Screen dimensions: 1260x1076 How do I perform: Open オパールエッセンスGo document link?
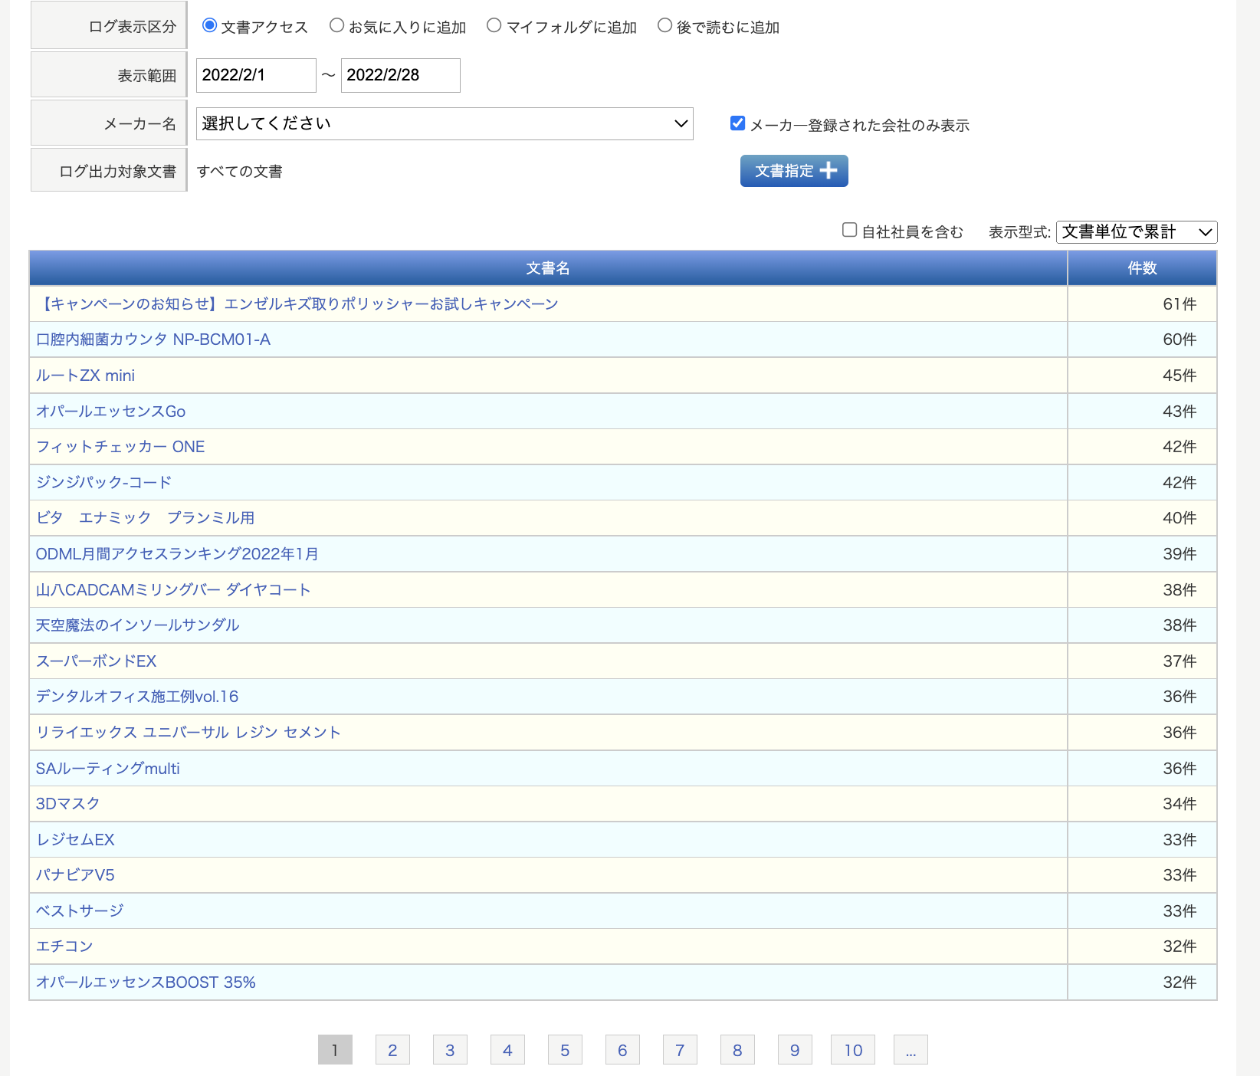(x=110, y=412)
